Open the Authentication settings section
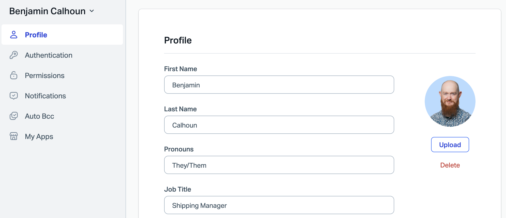This screenshot has height=218, width=506. 49,55
